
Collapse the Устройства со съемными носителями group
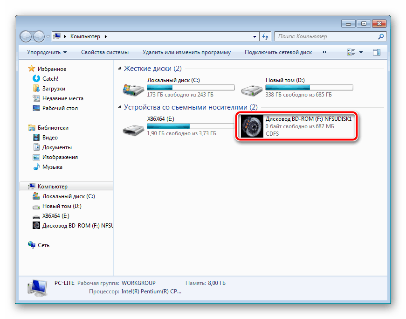120,107
